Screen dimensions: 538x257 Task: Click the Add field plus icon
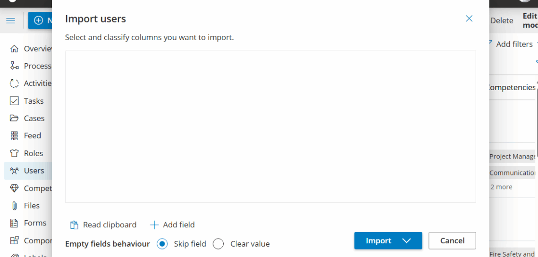pyautogui.click(x=154, y=225)
